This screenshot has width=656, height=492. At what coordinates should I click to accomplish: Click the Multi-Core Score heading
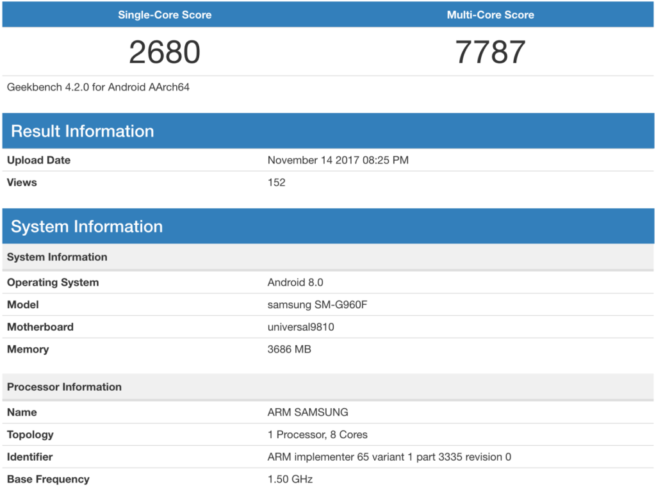tap(490, 15)
